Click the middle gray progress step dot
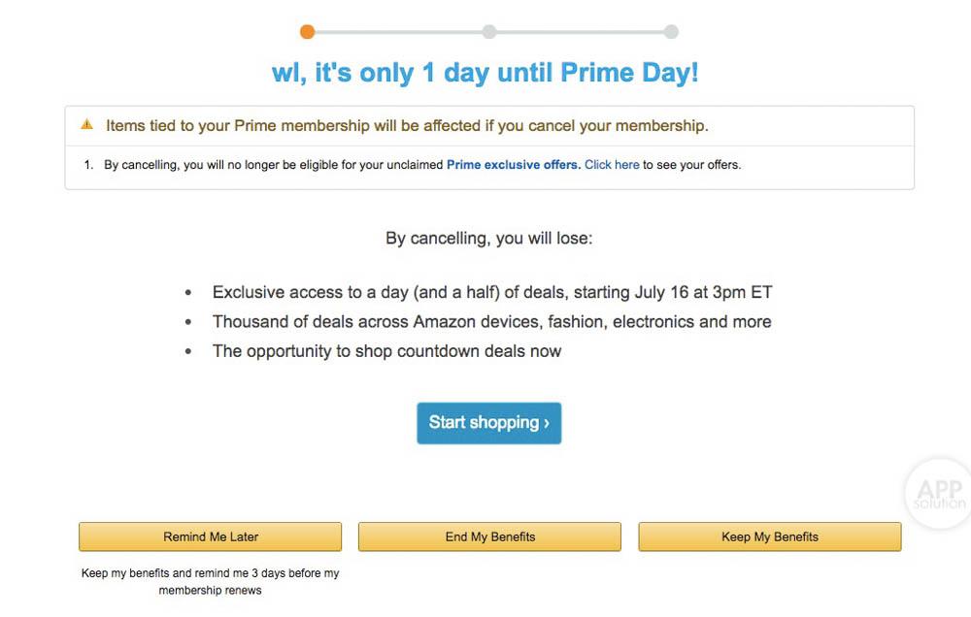The width and height of the screenshot is (971, 617). [x=489, y=32]
